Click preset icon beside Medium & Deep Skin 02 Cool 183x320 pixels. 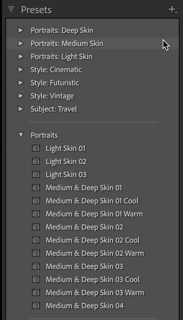click(x=36, y=240)
